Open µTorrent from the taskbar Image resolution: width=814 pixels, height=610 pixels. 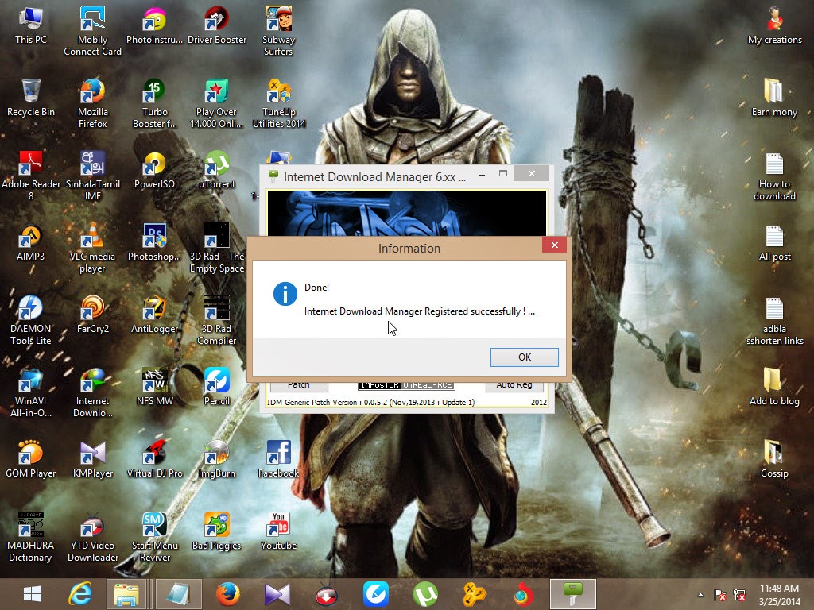coord(424,594)
